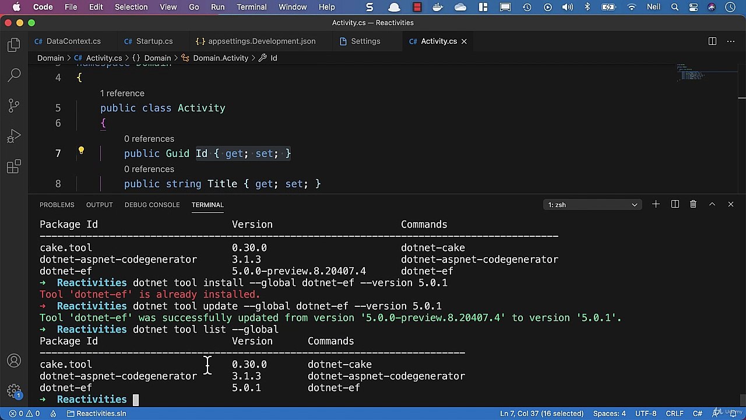Click line number 8 in gutter
Viewport: 746px width, 420px height.
pos(58,184)
